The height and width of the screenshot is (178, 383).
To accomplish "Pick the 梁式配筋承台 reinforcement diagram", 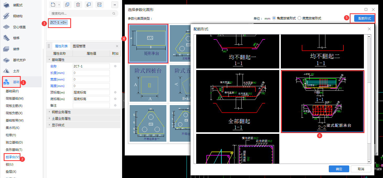I will pyautogui.click(x=322, y=101).
